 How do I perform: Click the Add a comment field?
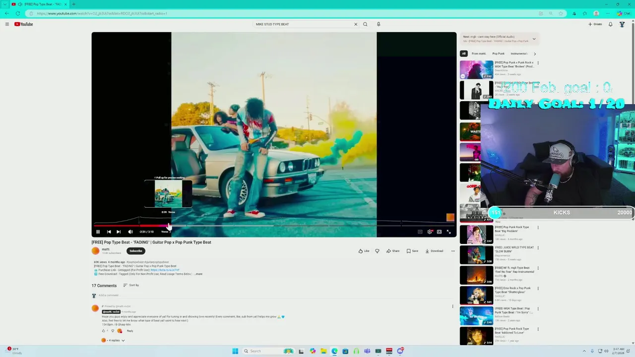(x=109, y=296)
